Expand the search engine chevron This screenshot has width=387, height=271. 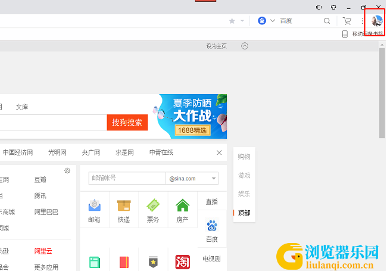coord(273,21)
